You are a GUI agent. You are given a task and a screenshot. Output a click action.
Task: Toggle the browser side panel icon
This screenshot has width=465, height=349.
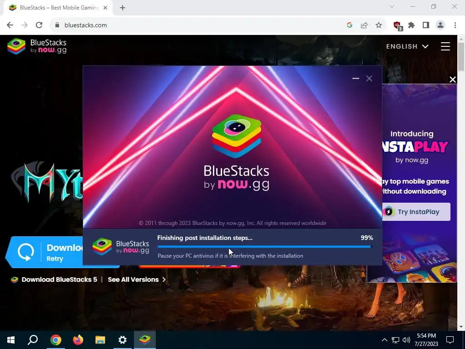pyautogui.click(x=426, y=25)
